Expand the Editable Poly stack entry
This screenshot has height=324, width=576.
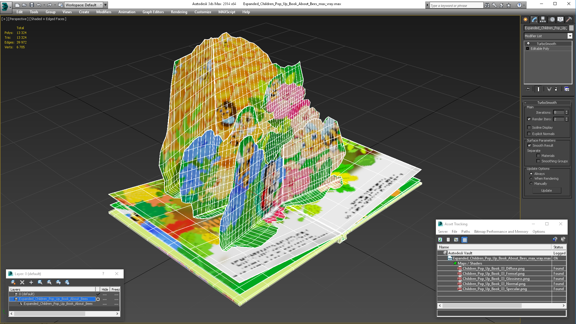pyautogui.click(x=528, y=49)
